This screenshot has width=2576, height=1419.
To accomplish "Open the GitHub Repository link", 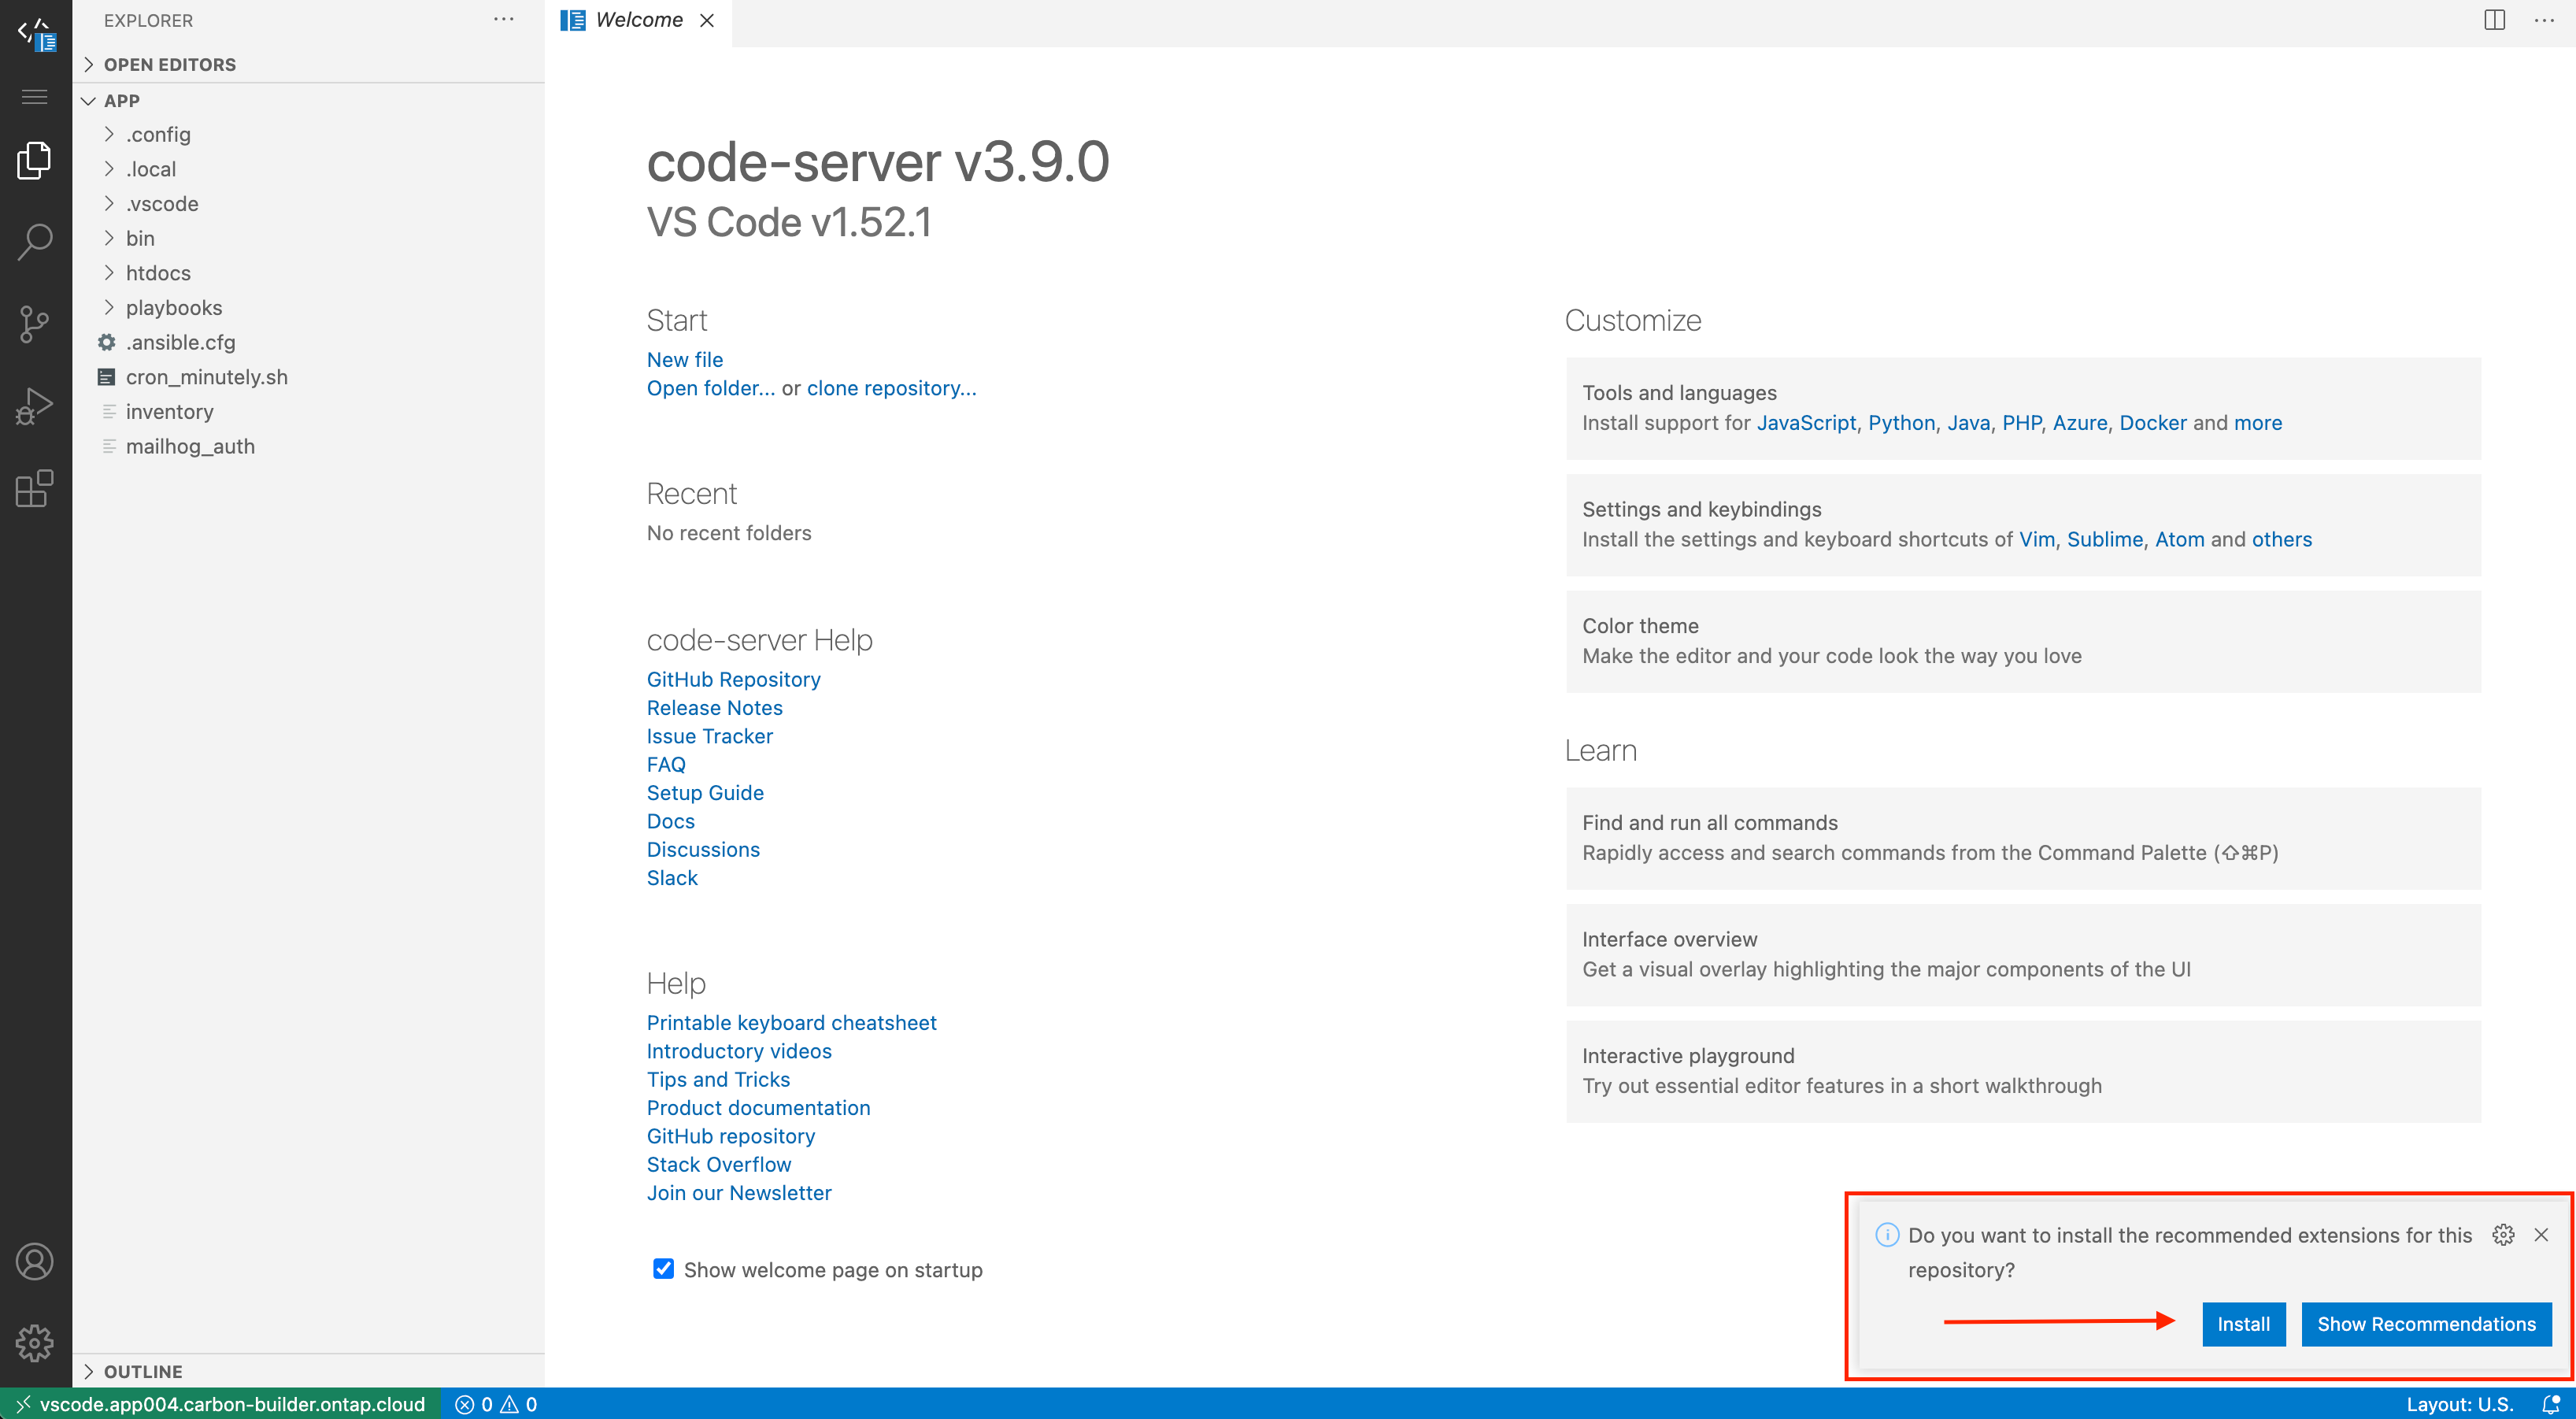I will (x=734, y=680).
